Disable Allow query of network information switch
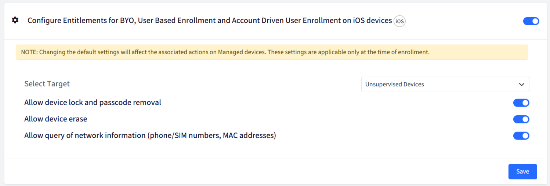This screenshot has height=186, width=550. click(x=521, y=136)
